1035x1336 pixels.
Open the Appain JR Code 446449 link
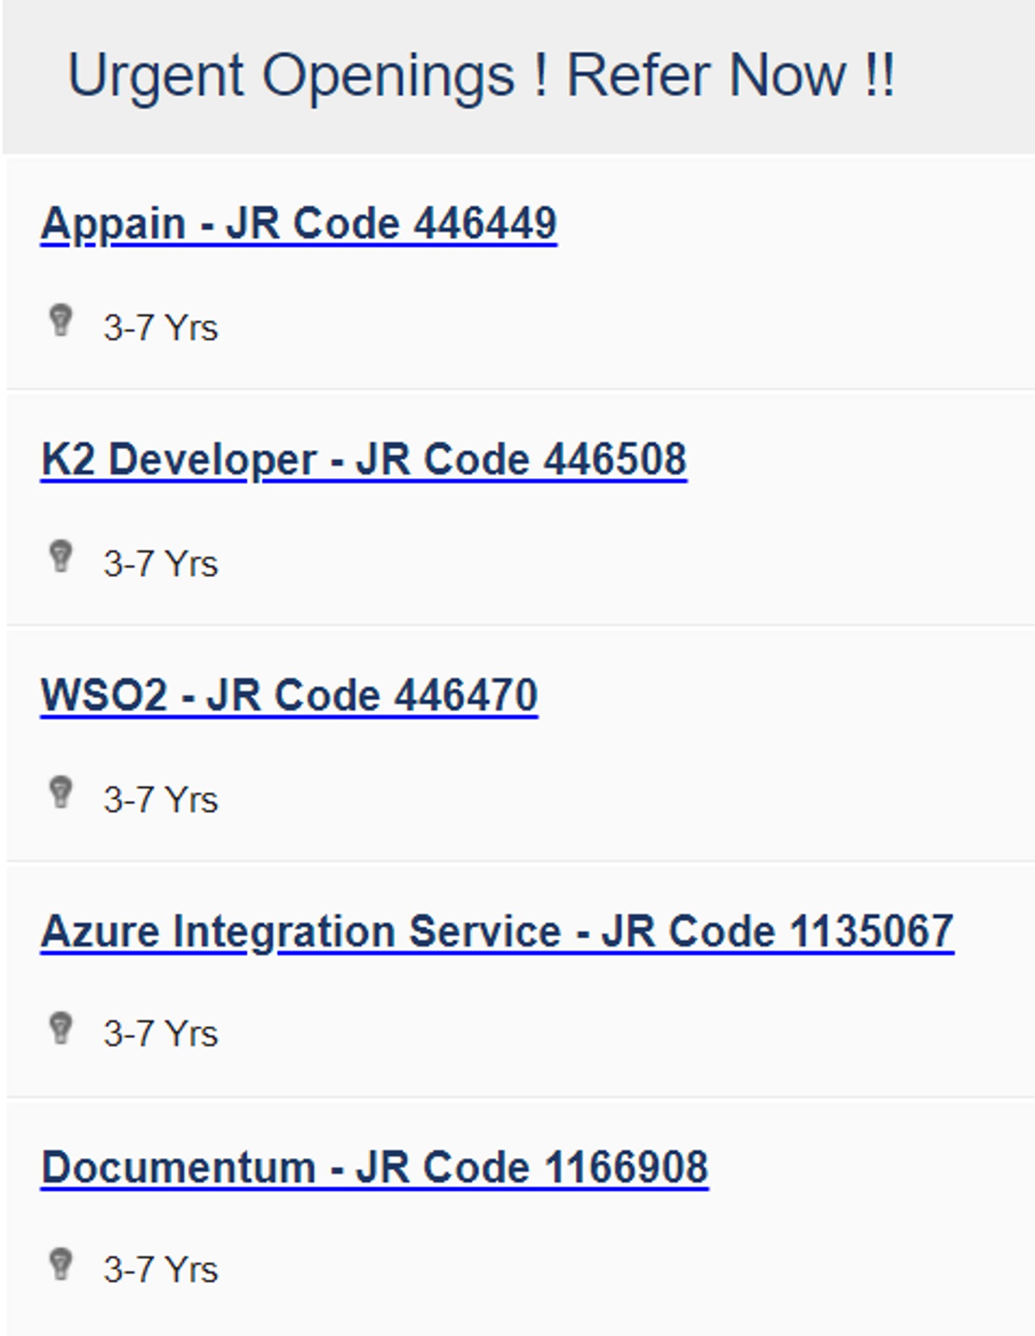click(x=299, y=224)
